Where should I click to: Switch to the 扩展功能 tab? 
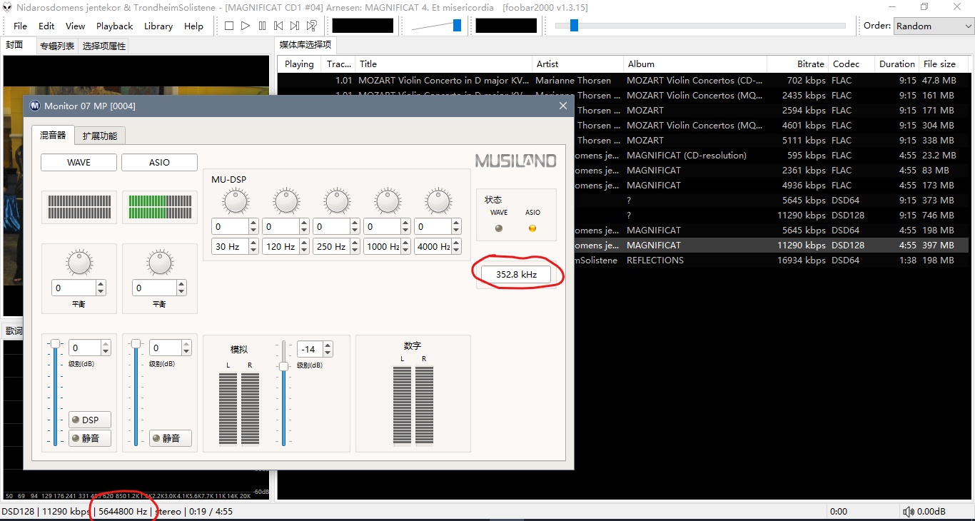(x=100, y=136)
